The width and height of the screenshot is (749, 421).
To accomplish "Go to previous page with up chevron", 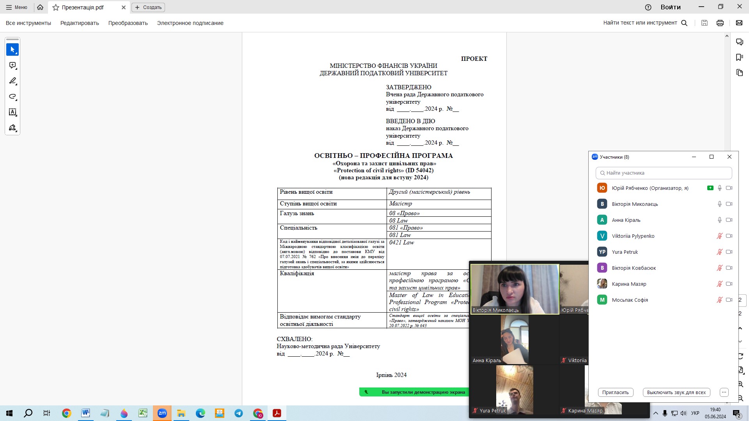I will pyautogui.click(x=740, y=328).
